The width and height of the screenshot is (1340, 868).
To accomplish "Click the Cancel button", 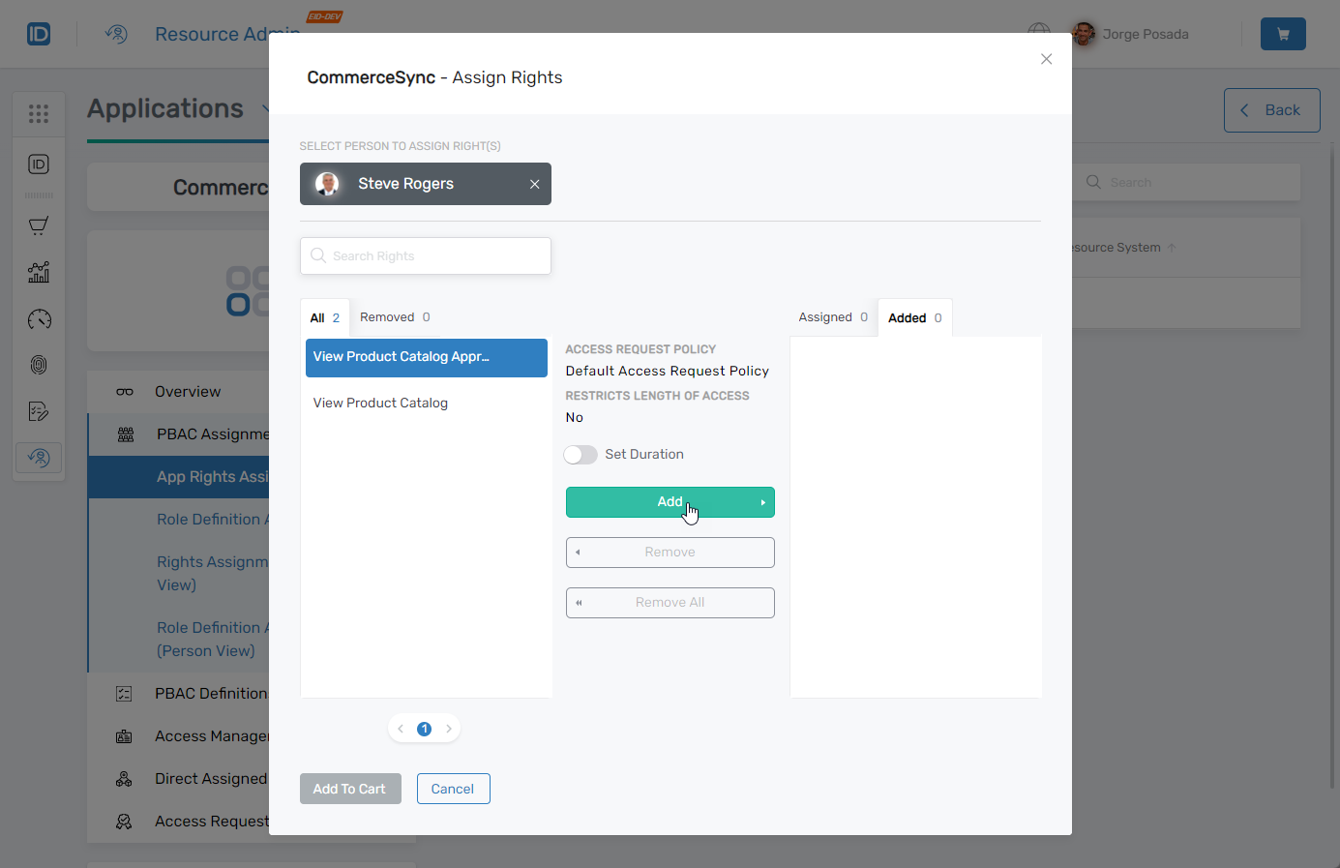I will point(453,789).
